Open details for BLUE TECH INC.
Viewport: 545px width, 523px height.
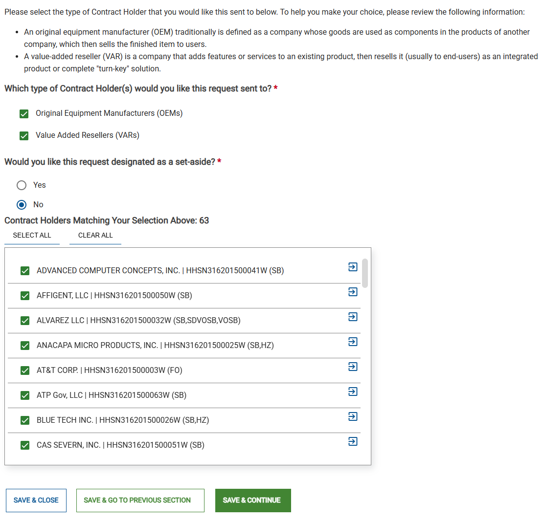353,416
